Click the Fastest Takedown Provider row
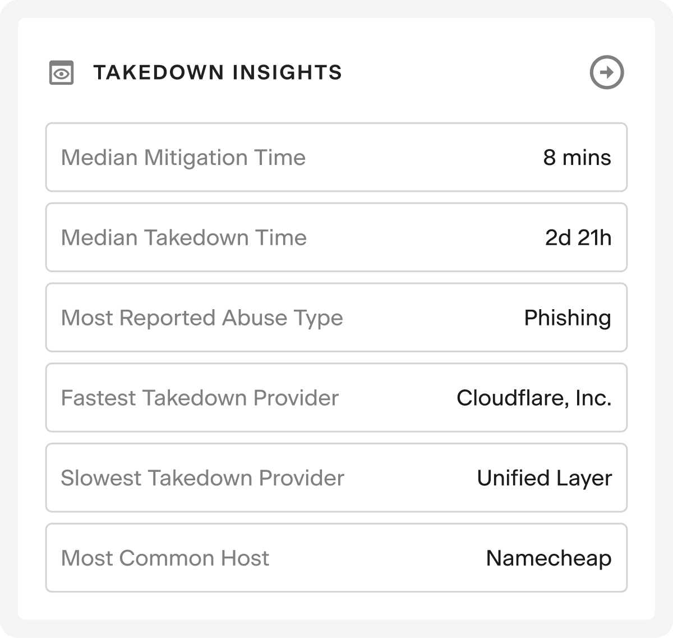Image resolution: width=673 pixels, height=638 pixels. (336, 398)
